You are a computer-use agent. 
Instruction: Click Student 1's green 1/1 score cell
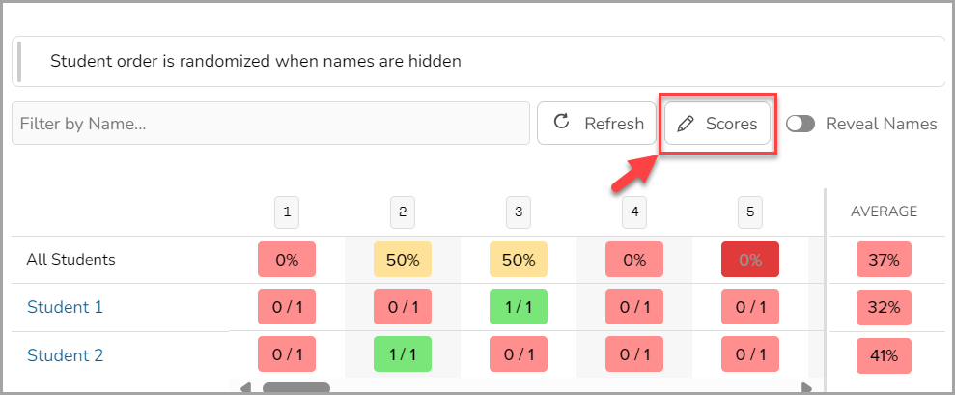coord(519,306)
